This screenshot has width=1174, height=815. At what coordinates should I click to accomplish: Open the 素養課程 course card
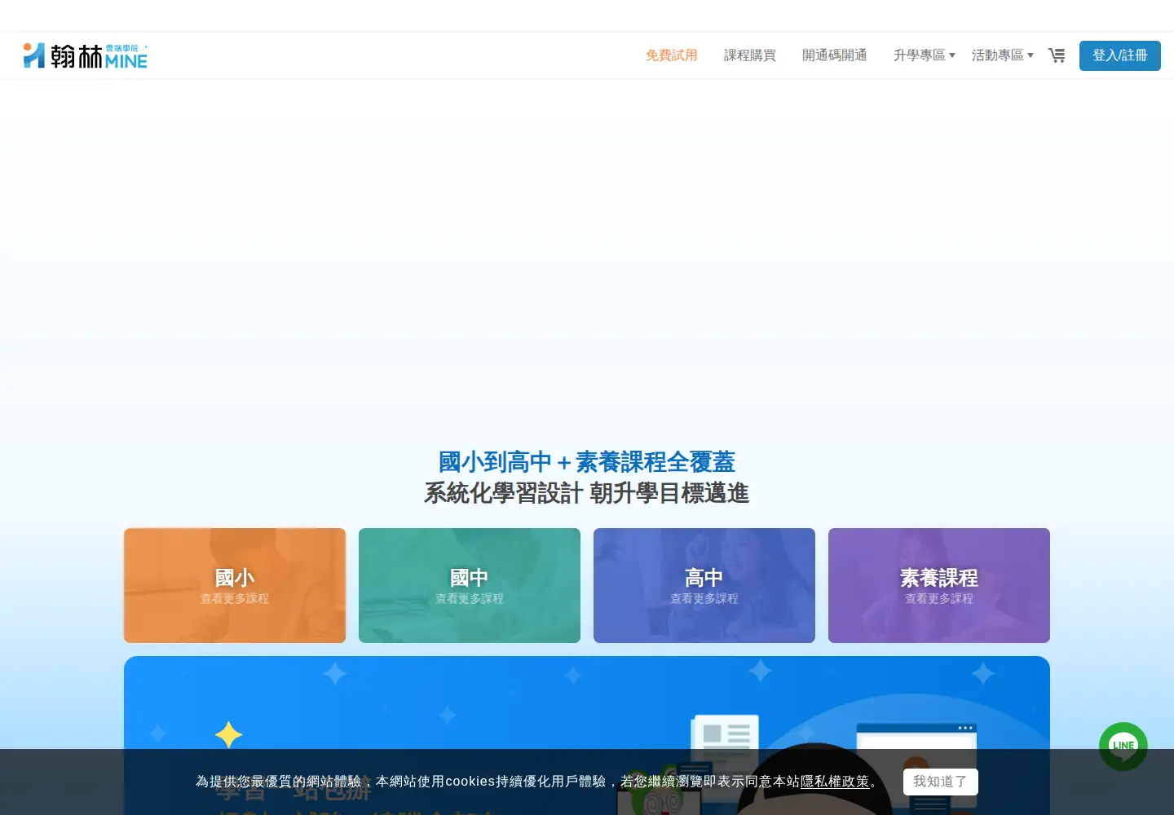coord(939,585)
